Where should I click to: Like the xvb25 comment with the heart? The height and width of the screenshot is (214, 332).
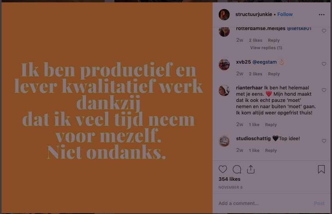coord(324,64)
